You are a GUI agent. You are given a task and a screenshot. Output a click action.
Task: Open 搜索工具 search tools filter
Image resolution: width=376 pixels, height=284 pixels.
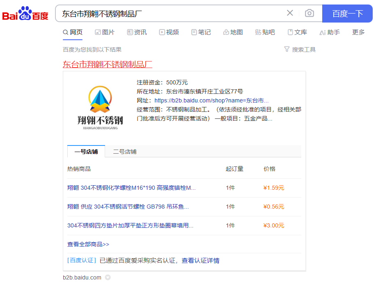pyautogui.click(x=300, y=50)
